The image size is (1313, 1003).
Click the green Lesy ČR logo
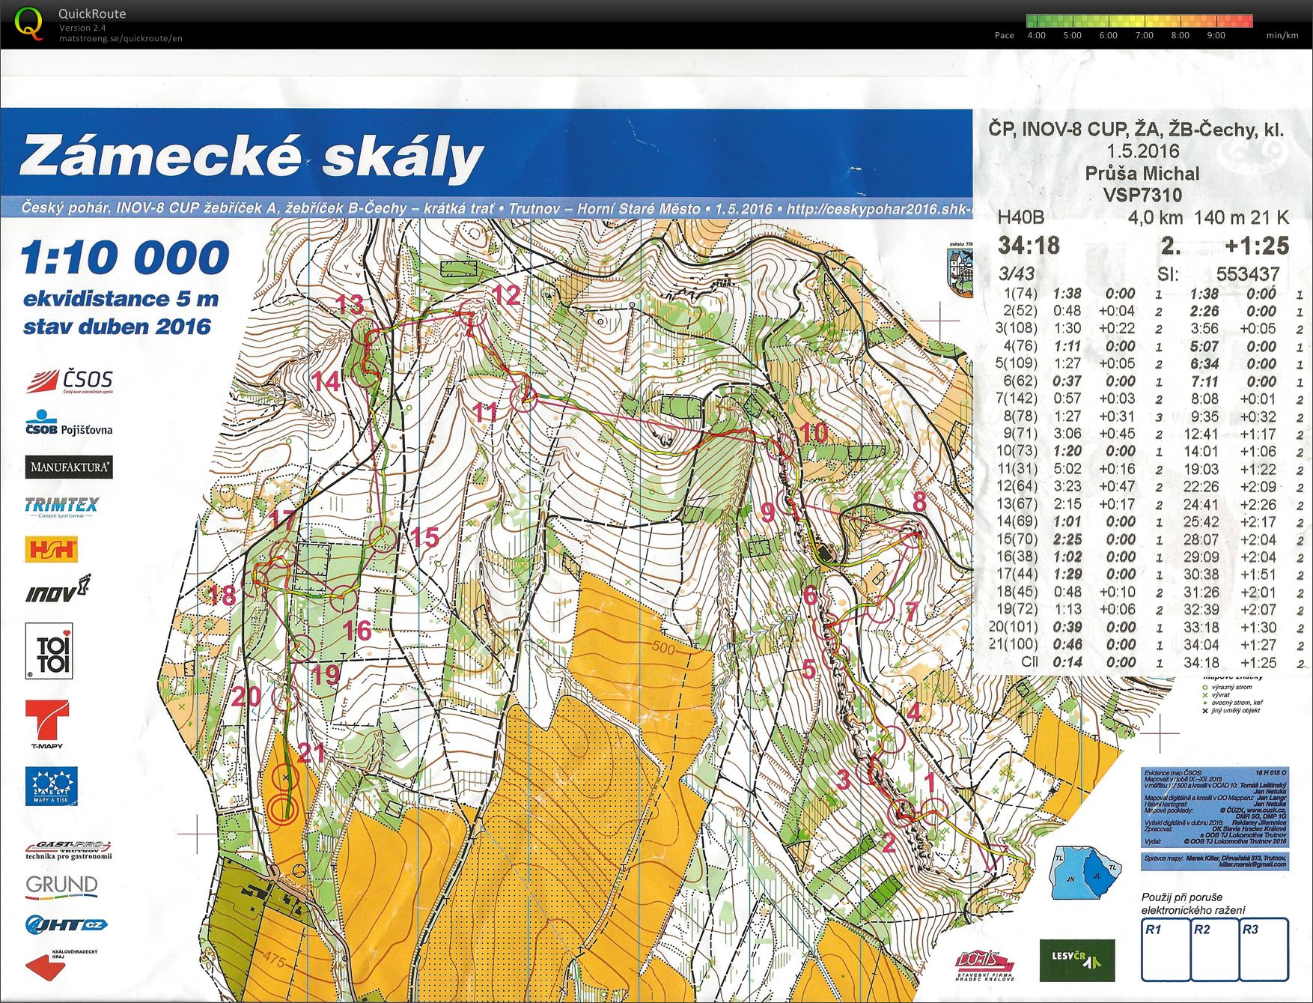1076,960
